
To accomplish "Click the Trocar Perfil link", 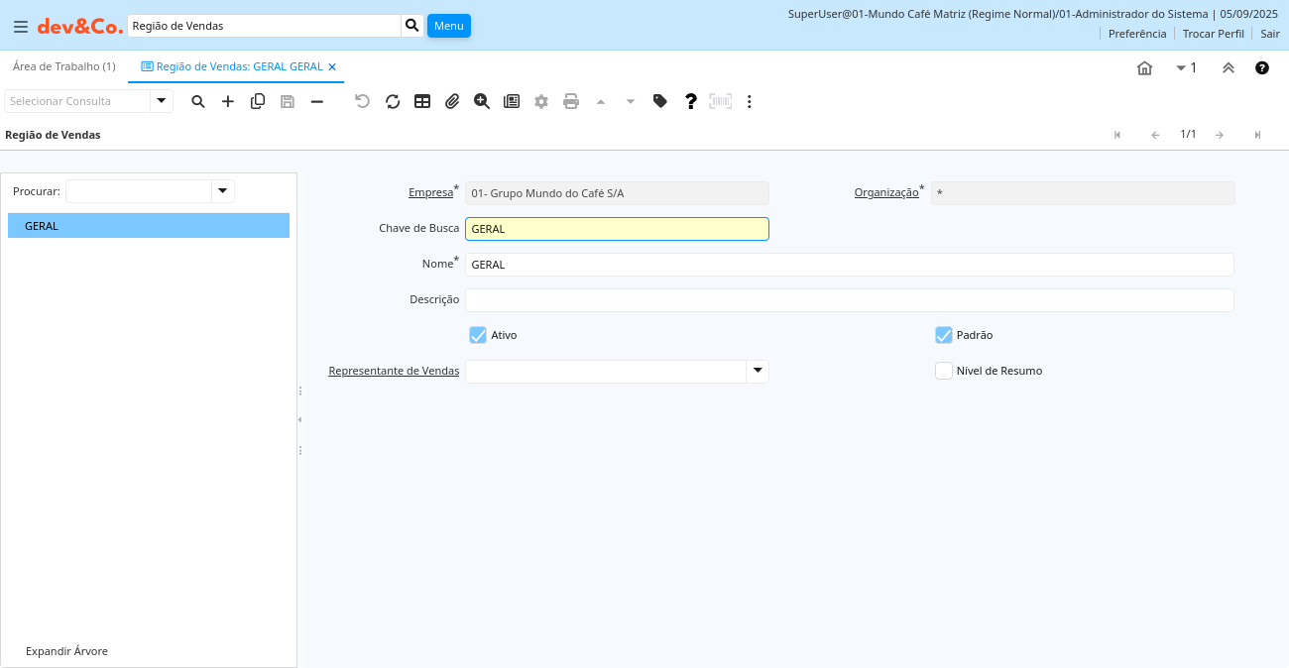I will pyautogui.click(x=1213, y=34).
